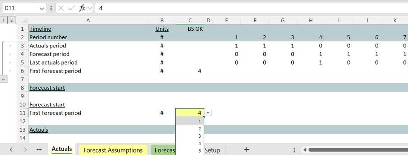Expand the formula bar function dropdown chevron
This screenshot has height=155, width=408.
coord(89,8)
